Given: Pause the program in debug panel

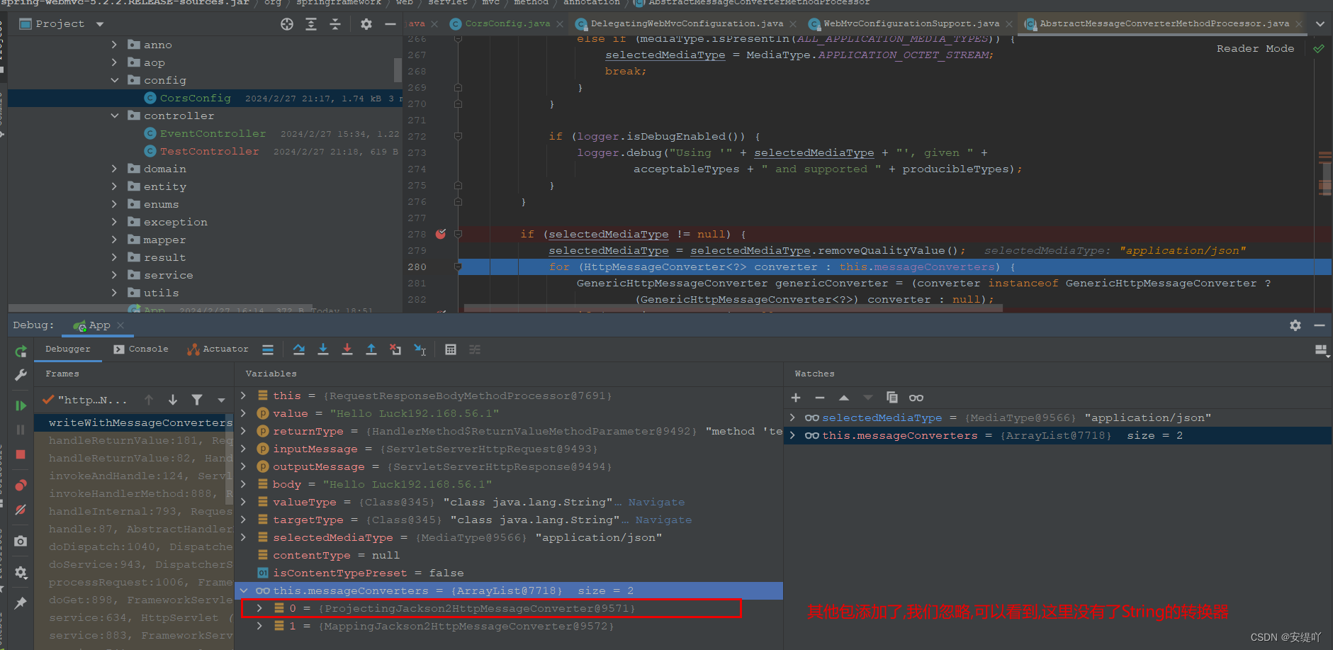Looking at the screenshot, I should pyautogui.click(x=21, y=430).
